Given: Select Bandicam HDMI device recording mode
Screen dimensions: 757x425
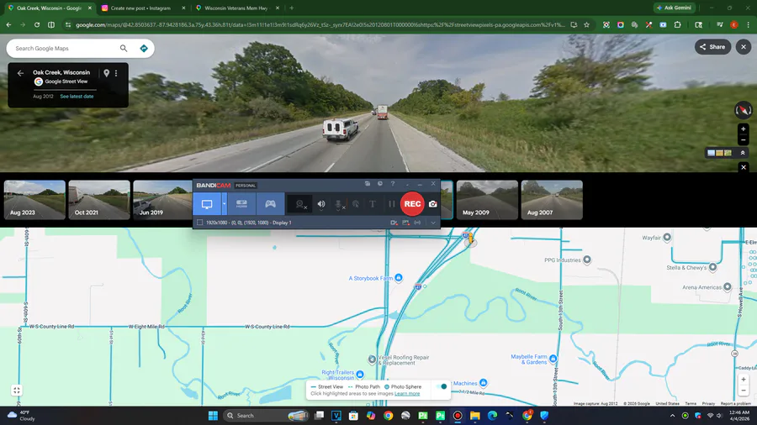Looking at the screenshot, I should coord(241,204).
